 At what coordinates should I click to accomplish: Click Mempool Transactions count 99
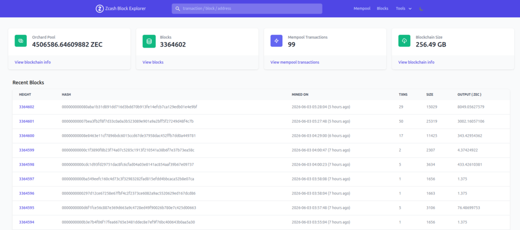pyautogui.click(x=291, y=45)
